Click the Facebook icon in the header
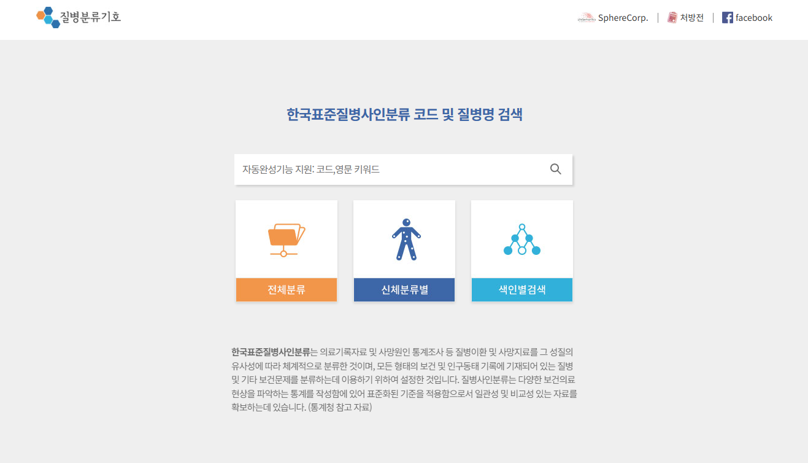808x463 pixels. pyautogui.click(x=727, y=18)
